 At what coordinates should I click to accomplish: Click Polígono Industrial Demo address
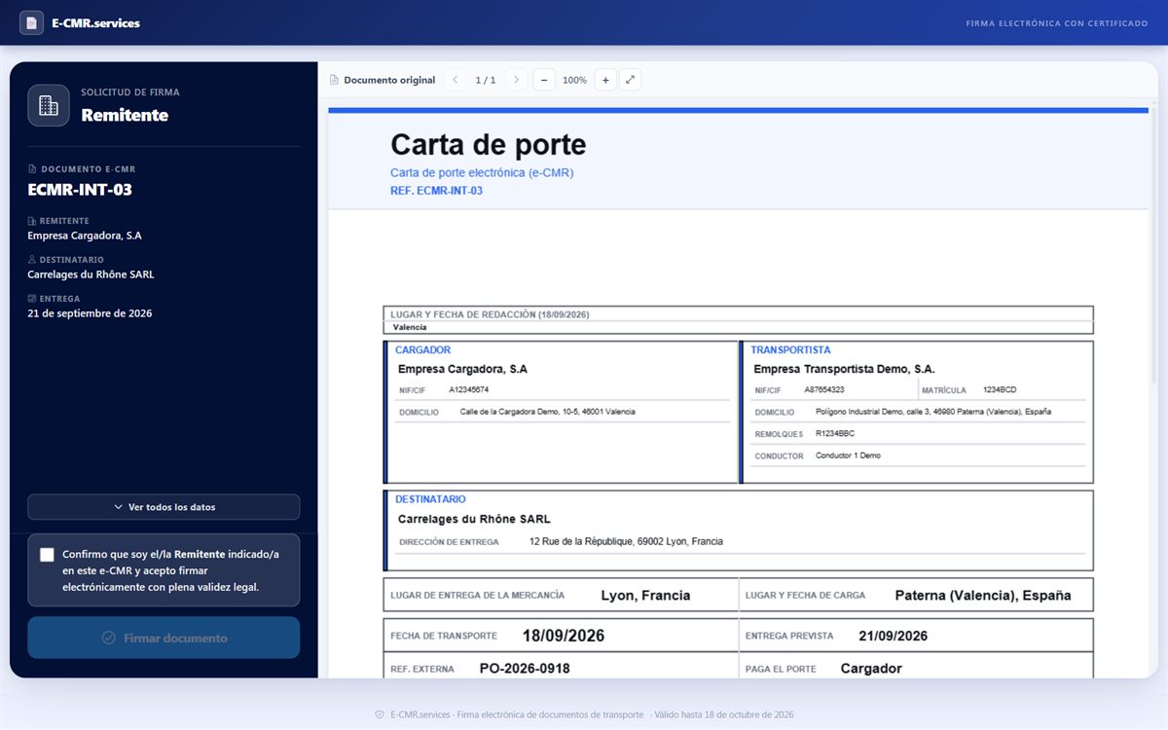click(933, 412)
